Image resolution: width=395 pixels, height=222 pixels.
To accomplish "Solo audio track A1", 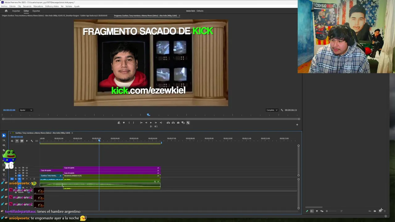I will click(31, 179).
